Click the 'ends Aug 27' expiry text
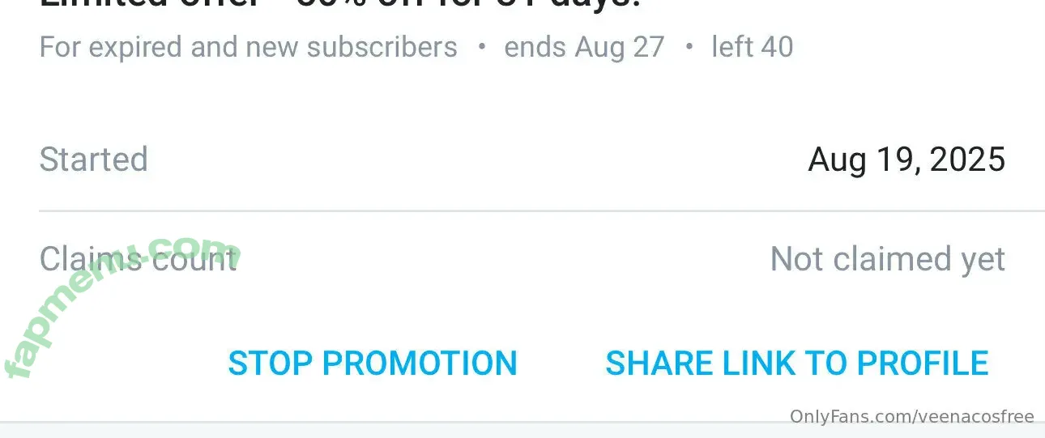The height and width of the screenshot is (438, 1045). pos(584,47)
